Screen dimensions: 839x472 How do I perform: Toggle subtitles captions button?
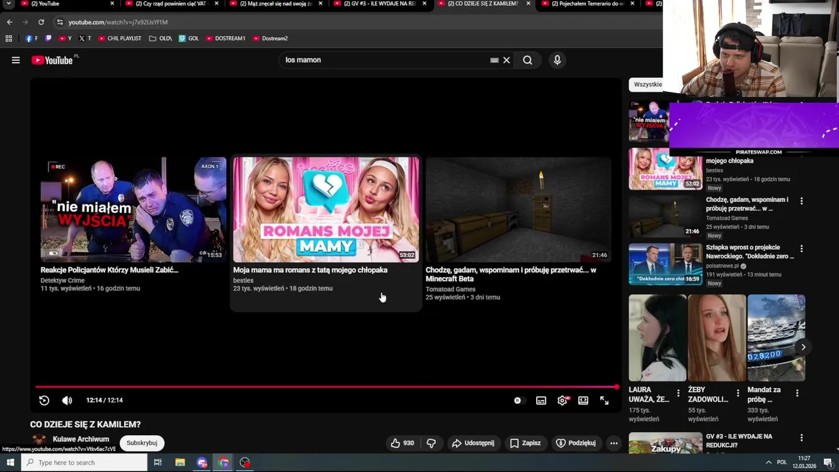pyautogui.click(x=541, y=401)
